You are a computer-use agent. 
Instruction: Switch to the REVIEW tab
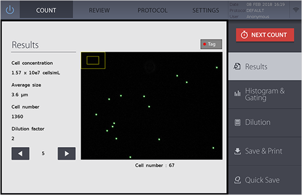tap(99, 10)
